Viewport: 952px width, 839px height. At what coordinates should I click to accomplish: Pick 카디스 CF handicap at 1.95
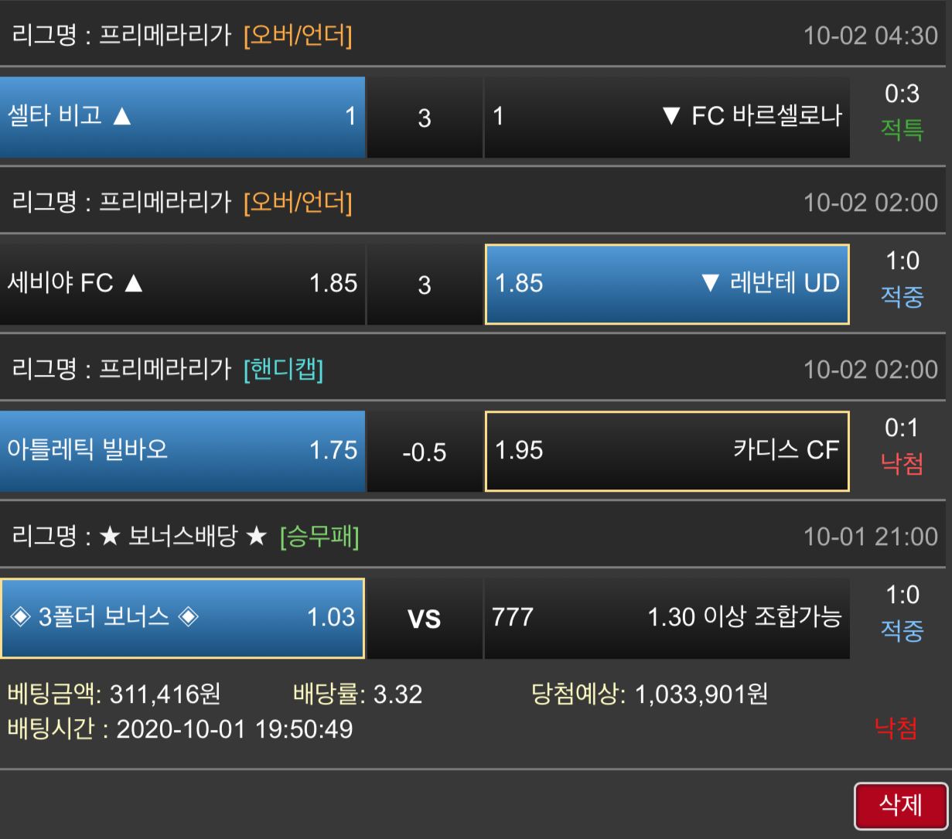(x=667, y=451)
